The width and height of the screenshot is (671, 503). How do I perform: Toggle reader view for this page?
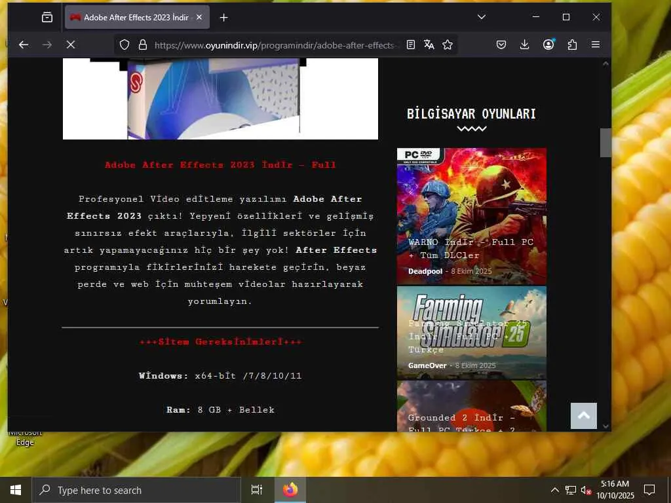410,45
